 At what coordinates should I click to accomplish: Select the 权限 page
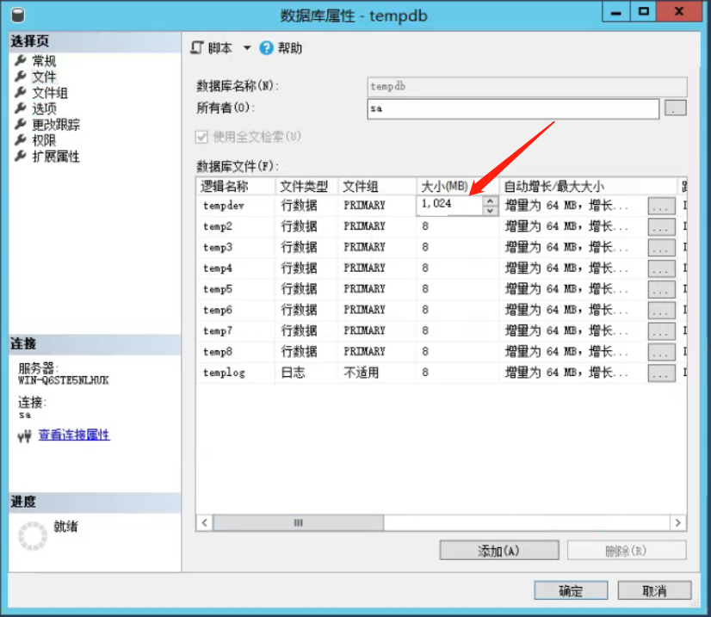(44, 140)
